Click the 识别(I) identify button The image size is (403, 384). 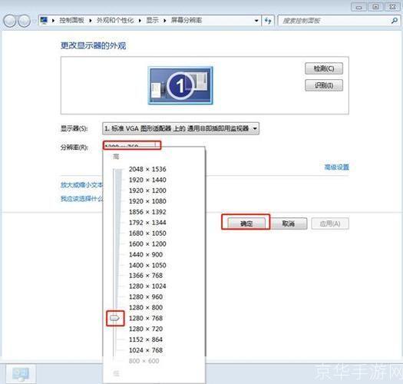pyautogui.click(x=324, y=85)
